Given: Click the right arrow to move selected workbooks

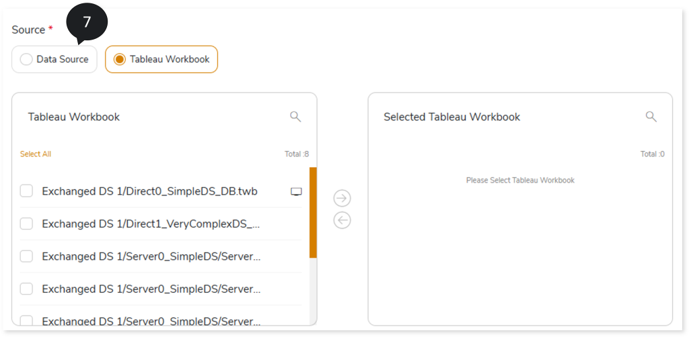Looking at the screenshot, I should [342, 198].
